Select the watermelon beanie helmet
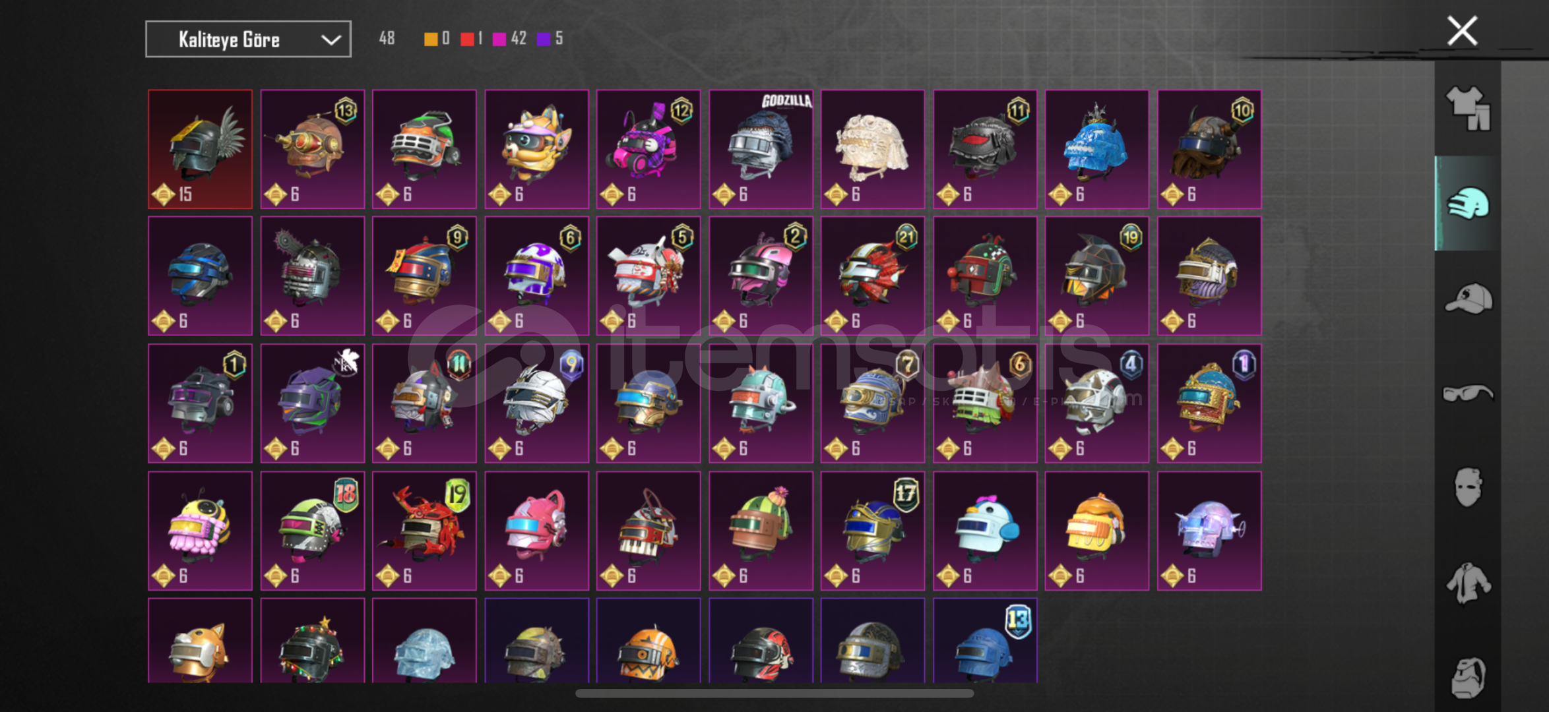 pos(761,531)
